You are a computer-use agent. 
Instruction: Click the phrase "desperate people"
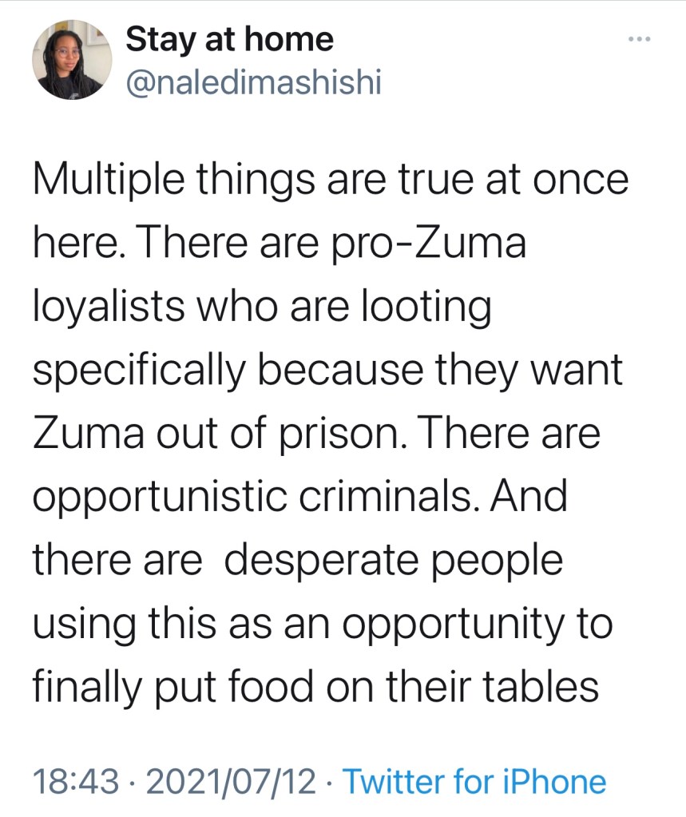coord(393,560)
